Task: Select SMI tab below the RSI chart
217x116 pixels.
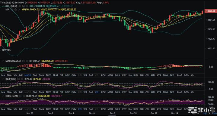Action: point(142,109)
